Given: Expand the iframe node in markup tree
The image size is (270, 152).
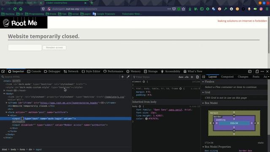Looking at the screenshot, I should coord(6,103).
